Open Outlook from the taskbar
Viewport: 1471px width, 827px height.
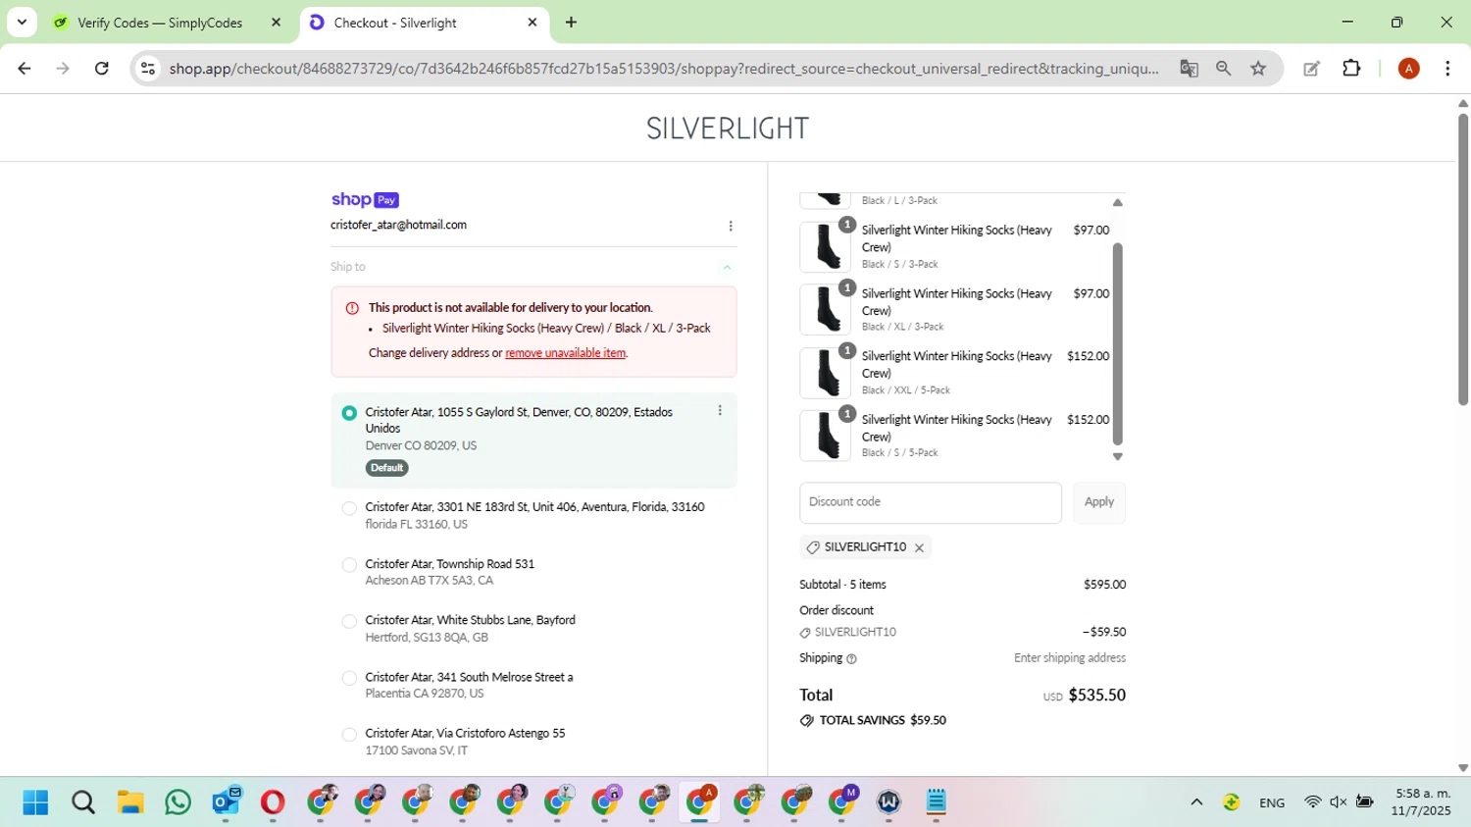pyautogui.click(x=226, y=802)
